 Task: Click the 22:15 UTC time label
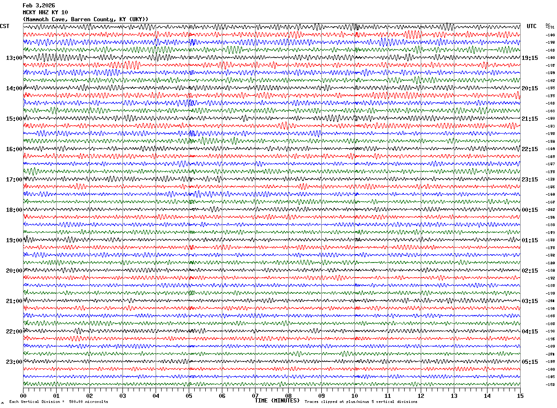coord(529,149)
